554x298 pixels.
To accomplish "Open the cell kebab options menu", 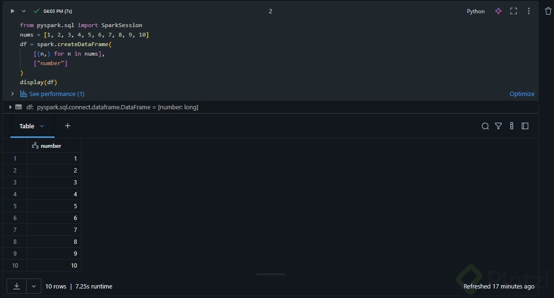I will 529,11.
